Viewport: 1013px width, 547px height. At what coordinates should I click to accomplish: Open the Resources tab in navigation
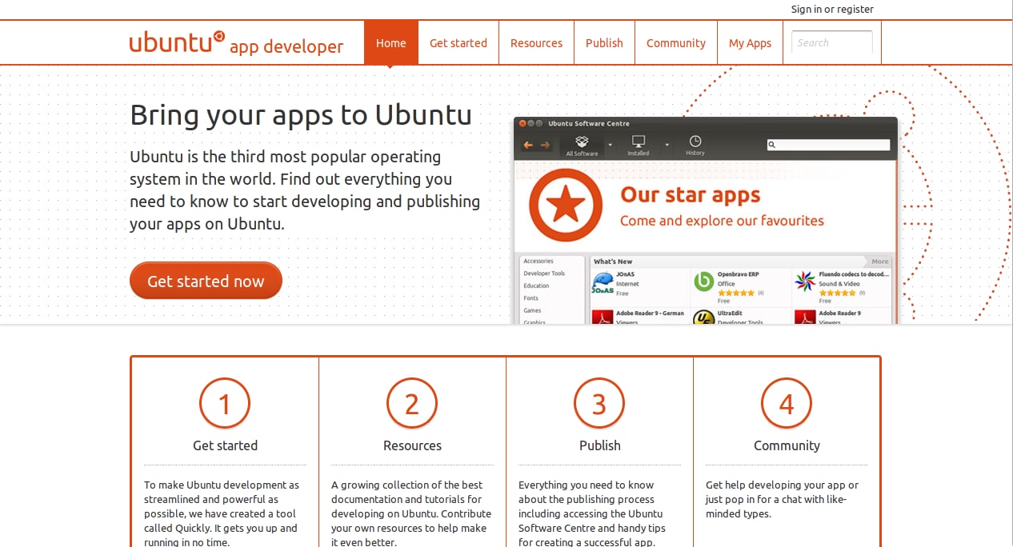click(536, 43)
